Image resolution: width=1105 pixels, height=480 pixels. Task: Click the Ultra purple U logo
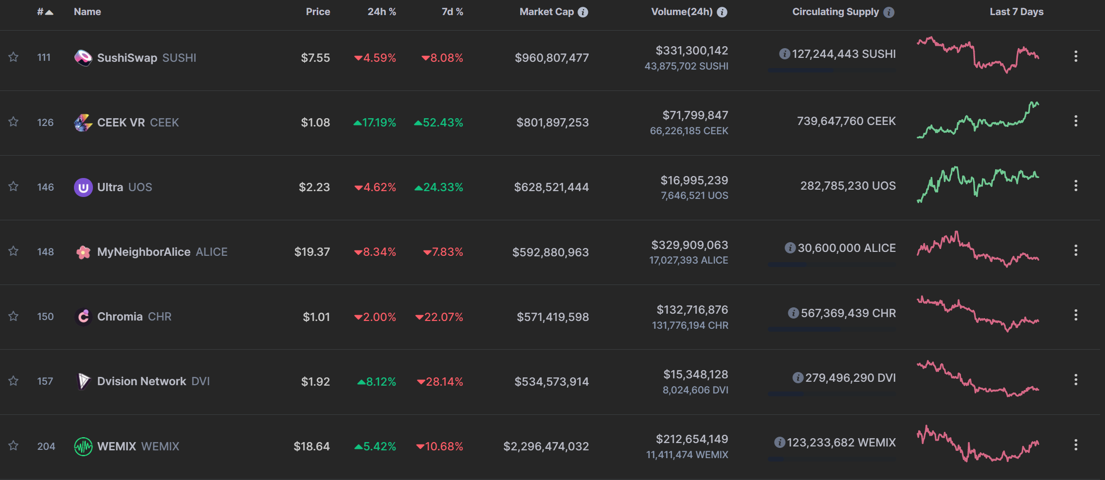coord(83,187)
